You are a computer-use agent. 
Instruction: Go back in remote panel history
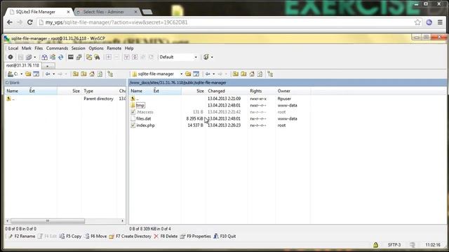pos(208,74)
